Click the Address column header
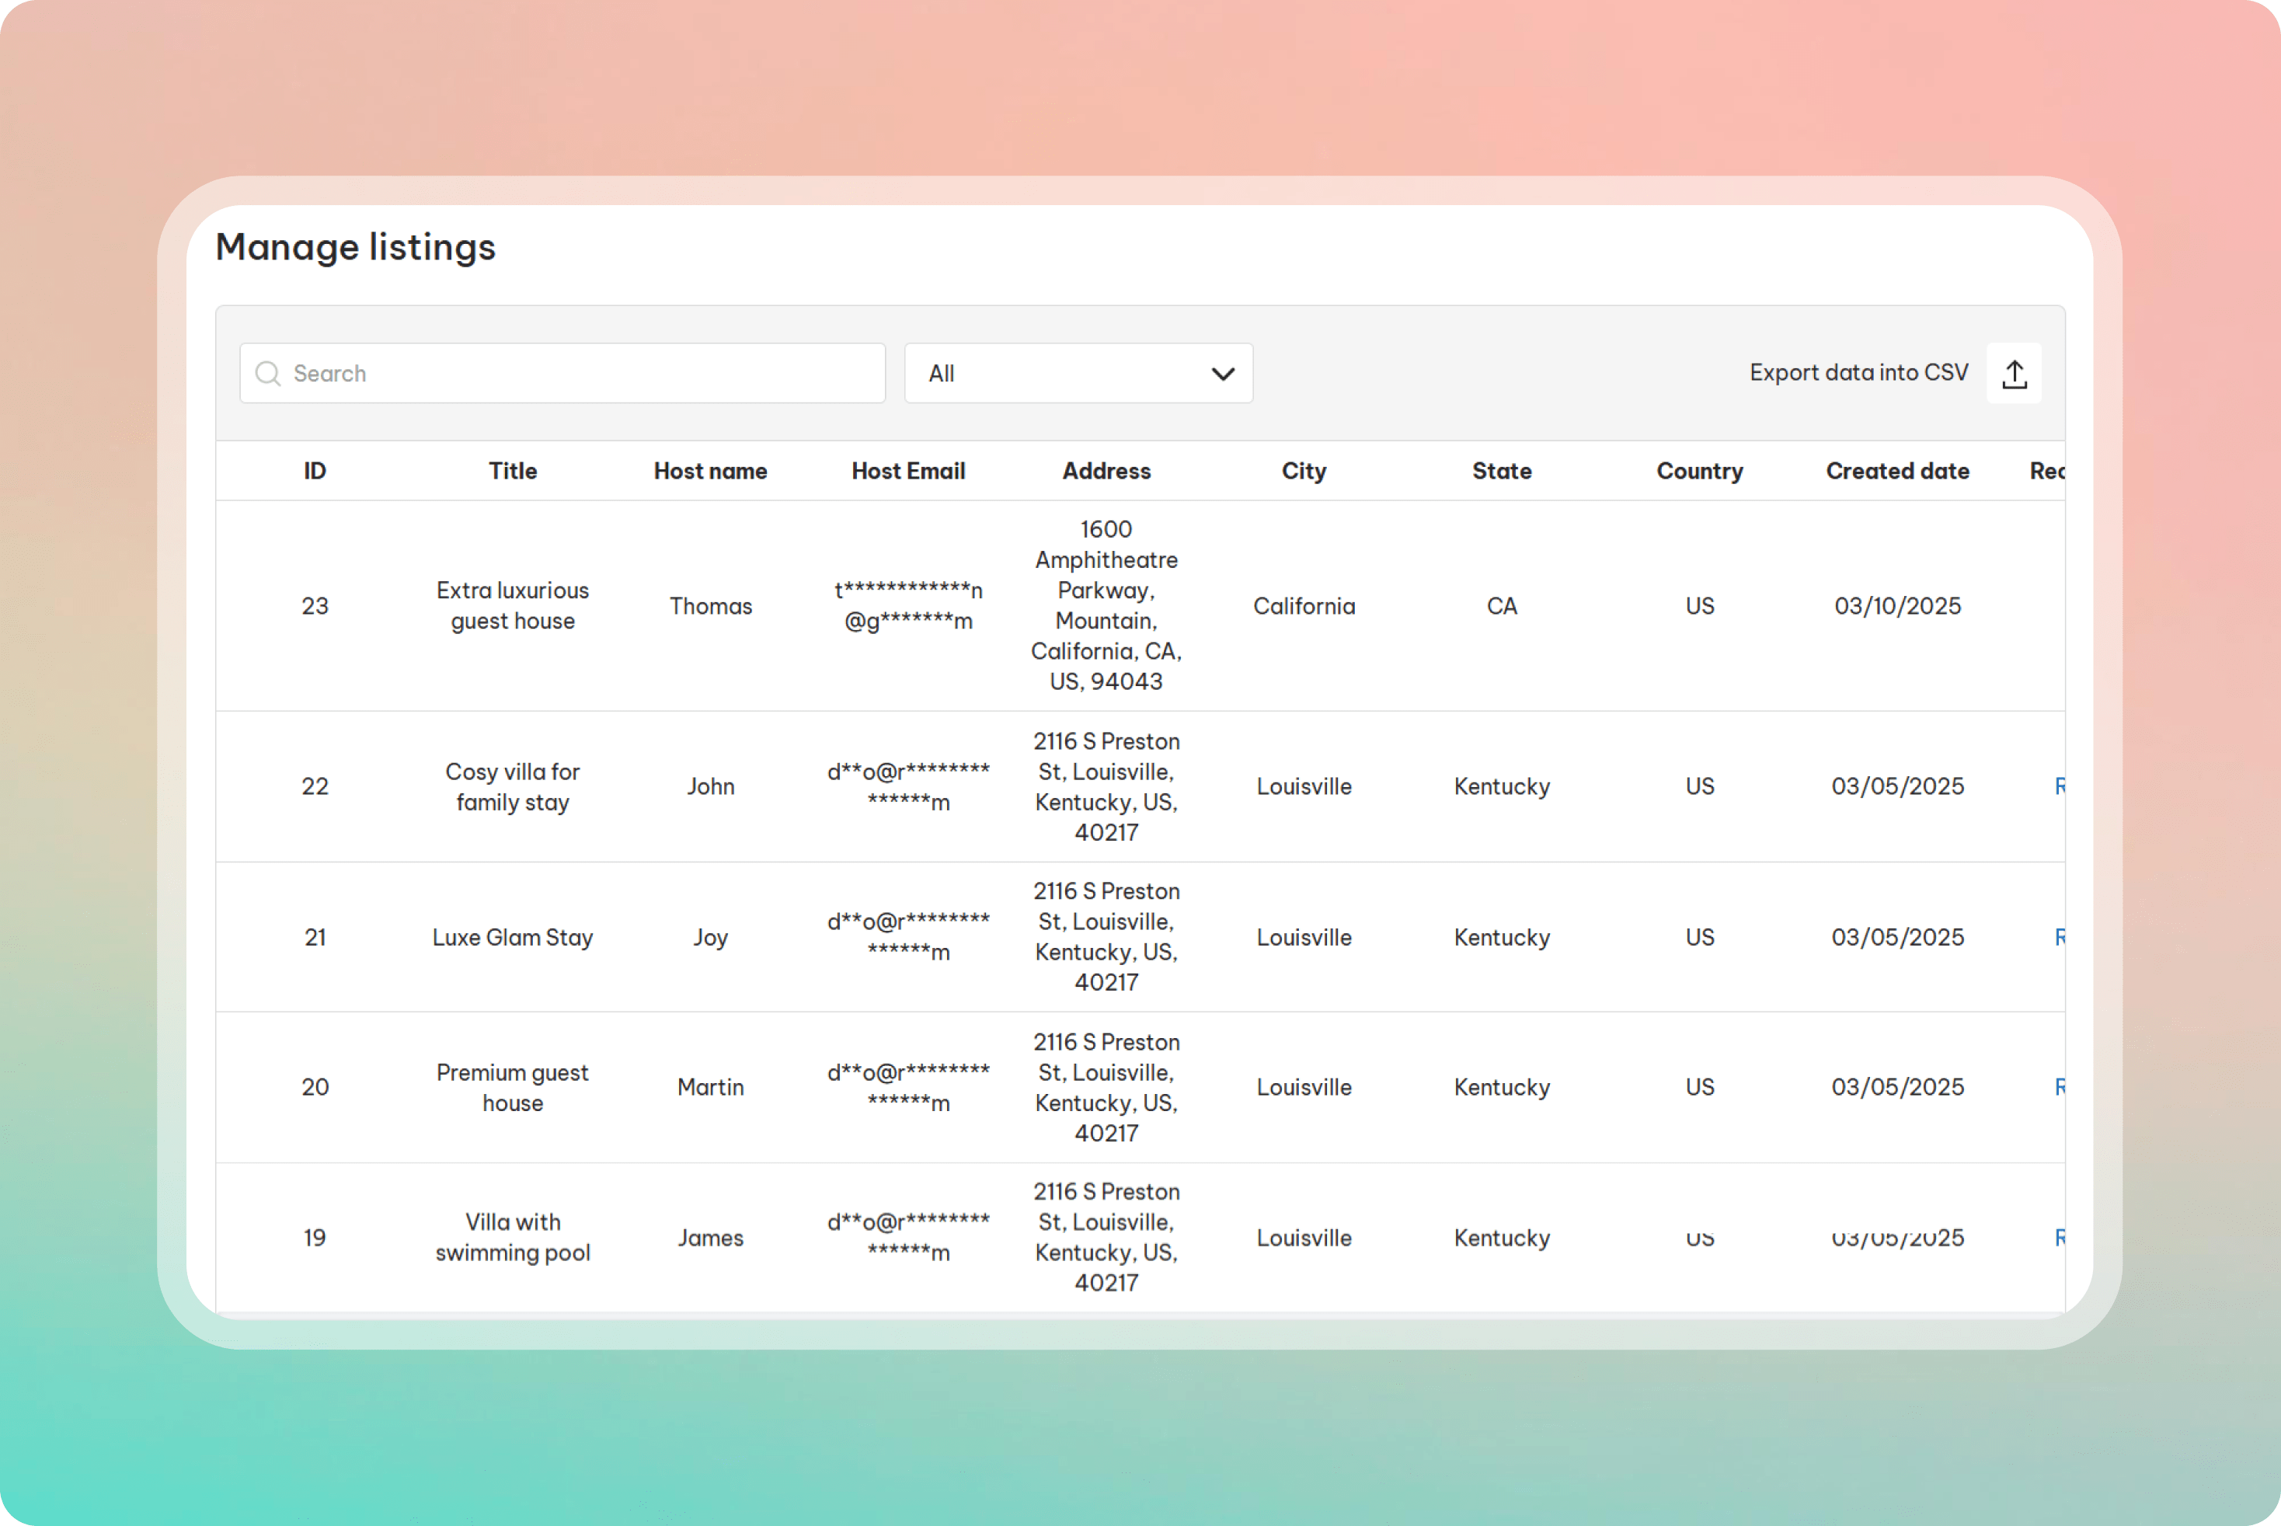The image size is (2281, 1526). coord(1106,471)
